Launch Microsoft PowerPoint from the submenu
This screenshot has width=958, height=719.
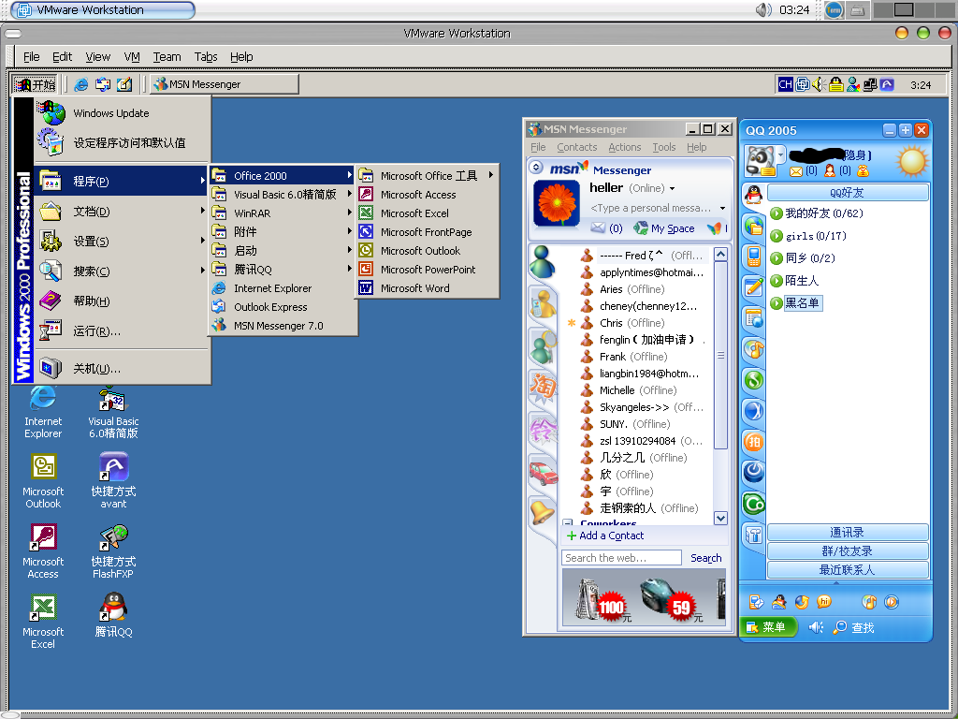pyautogui.click(x=427, y=269)
